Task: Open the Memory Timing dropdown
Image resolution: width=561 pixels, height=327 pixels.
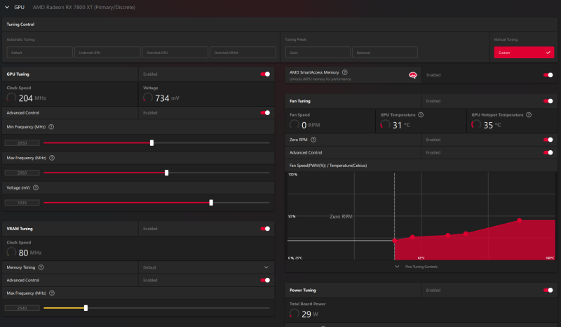Action: [x=206, y=267]
